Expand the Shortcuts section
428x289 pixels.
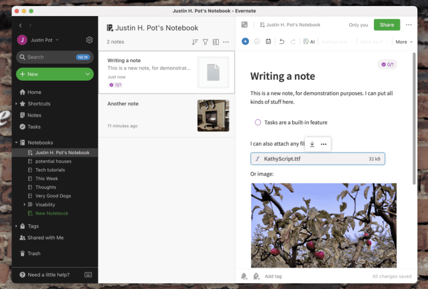[x=16, y=104]
